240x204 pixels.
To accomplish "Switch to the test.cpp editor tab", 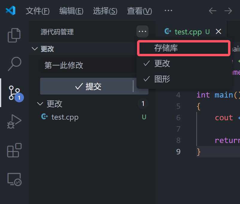I will coord(188,32).
